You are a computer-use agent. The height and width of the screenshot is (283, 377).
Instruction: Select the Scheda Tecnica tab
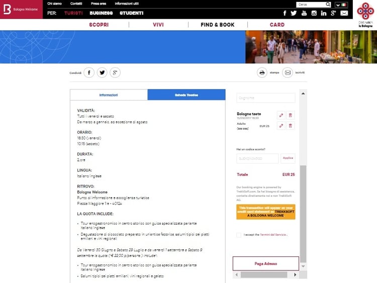(x=186, y=95)
